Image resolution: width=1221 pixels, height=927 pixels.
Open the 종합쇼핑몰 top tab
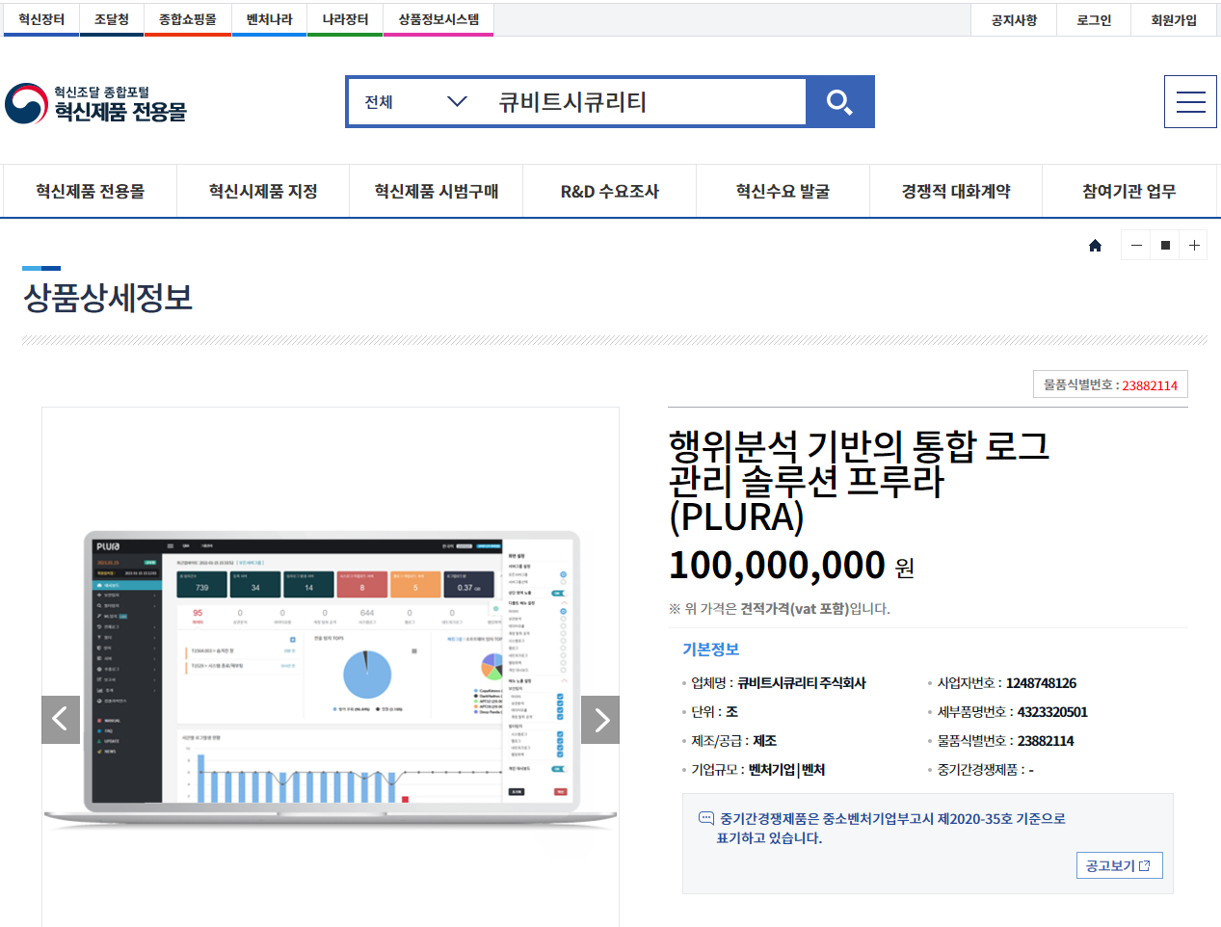[188, 19]
